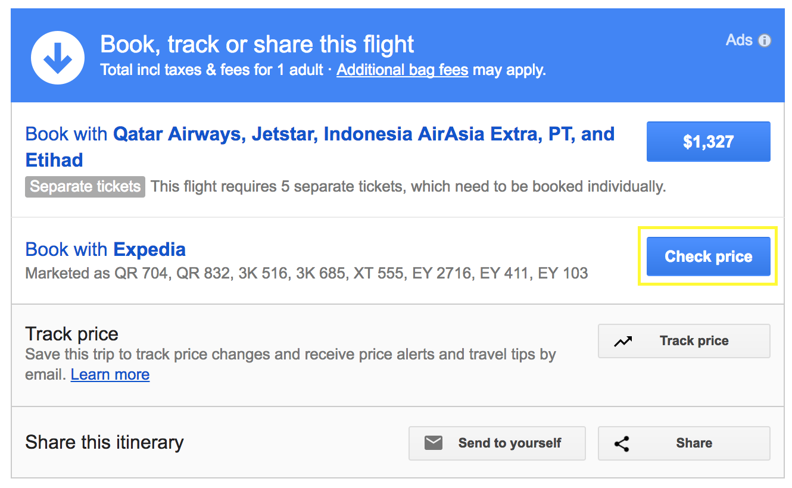The width and height of the screenshot is (792, 488).
Task: Click the Track price button label
Action: click(694, 341)
